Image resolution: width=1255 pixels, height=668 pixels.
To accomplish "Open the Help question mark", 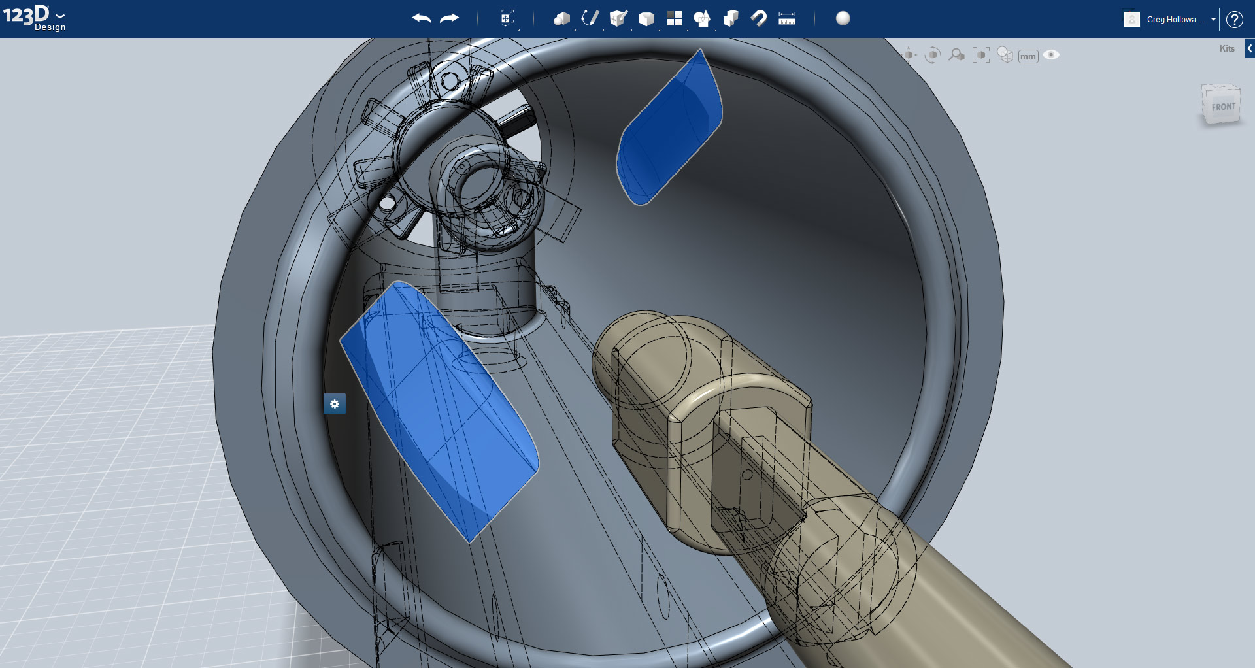I will [1234, 20].
